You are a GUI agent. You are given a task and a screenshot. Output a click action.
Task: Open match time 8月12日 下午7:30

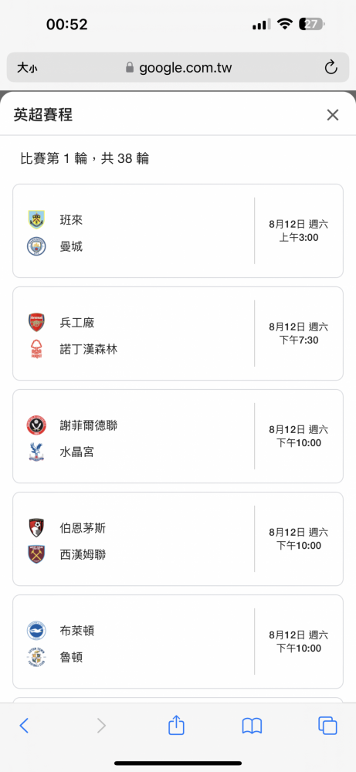pyautogui.click(x=299, y=334)
